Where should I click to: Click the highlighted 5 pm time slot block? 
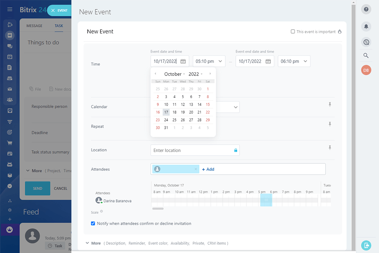pos(266,200)
